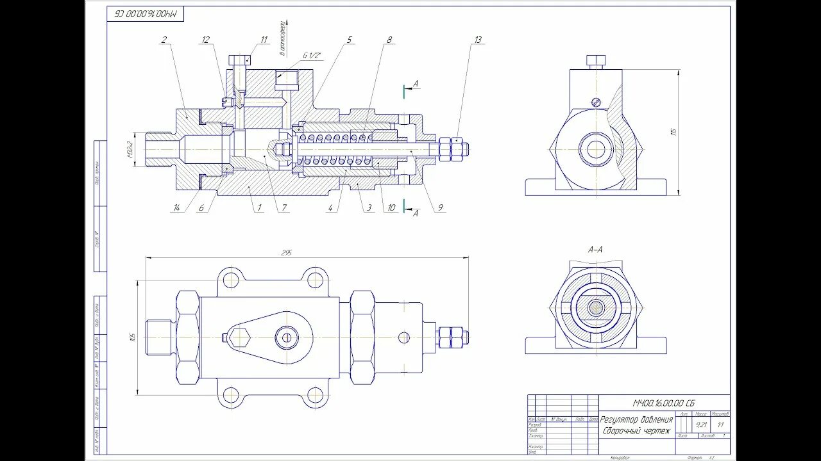The image size is (821, 461).
Task: Select the "Сборочный чертеж" title text
Action: coord(636,431)
